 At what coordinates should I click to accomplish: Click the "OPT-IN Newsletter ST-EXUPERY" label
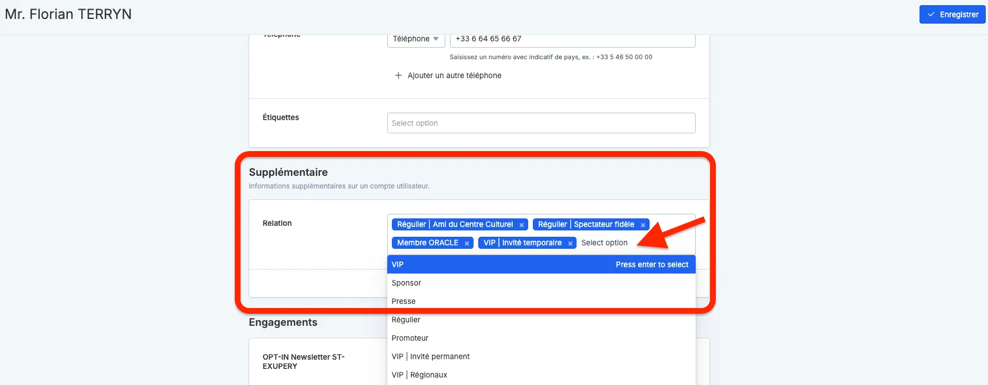click(304, 361)
